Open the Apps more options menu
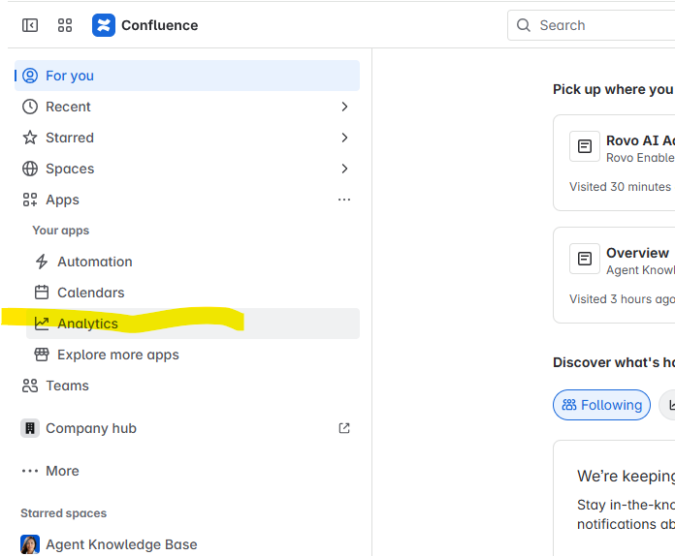The height and width of the screenshot is (556, 675). [x=344, y=200]
